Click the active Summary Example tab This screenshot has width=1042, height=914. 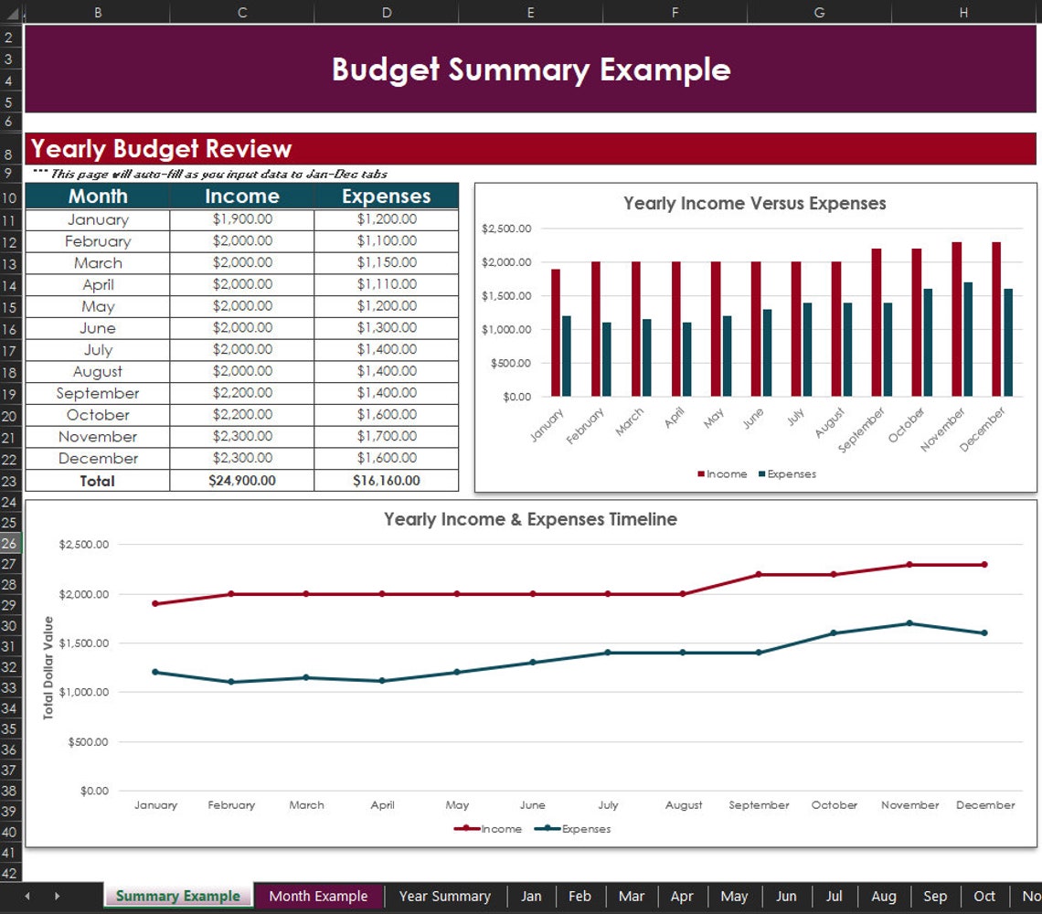[177, 897]
